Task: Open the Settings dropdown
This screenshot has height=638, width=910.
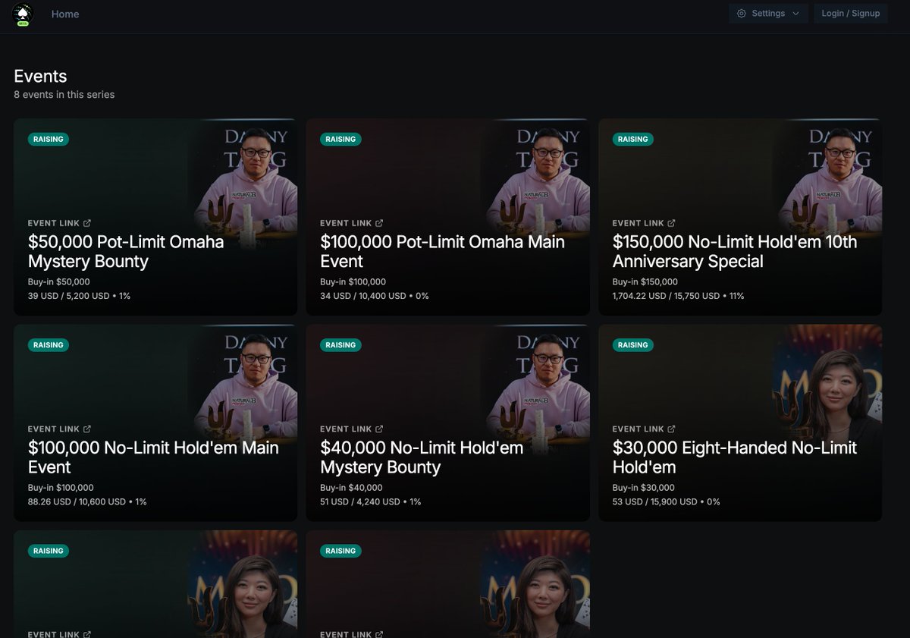Action: pyautogui.click(x=768, y=14)
